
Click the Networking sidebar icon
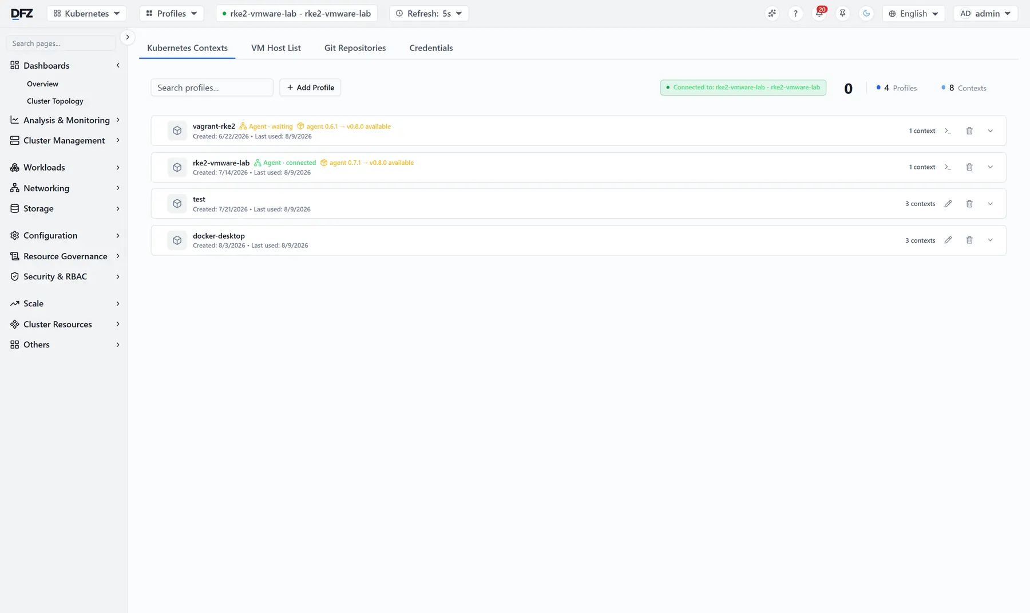[x=15, y=188]
